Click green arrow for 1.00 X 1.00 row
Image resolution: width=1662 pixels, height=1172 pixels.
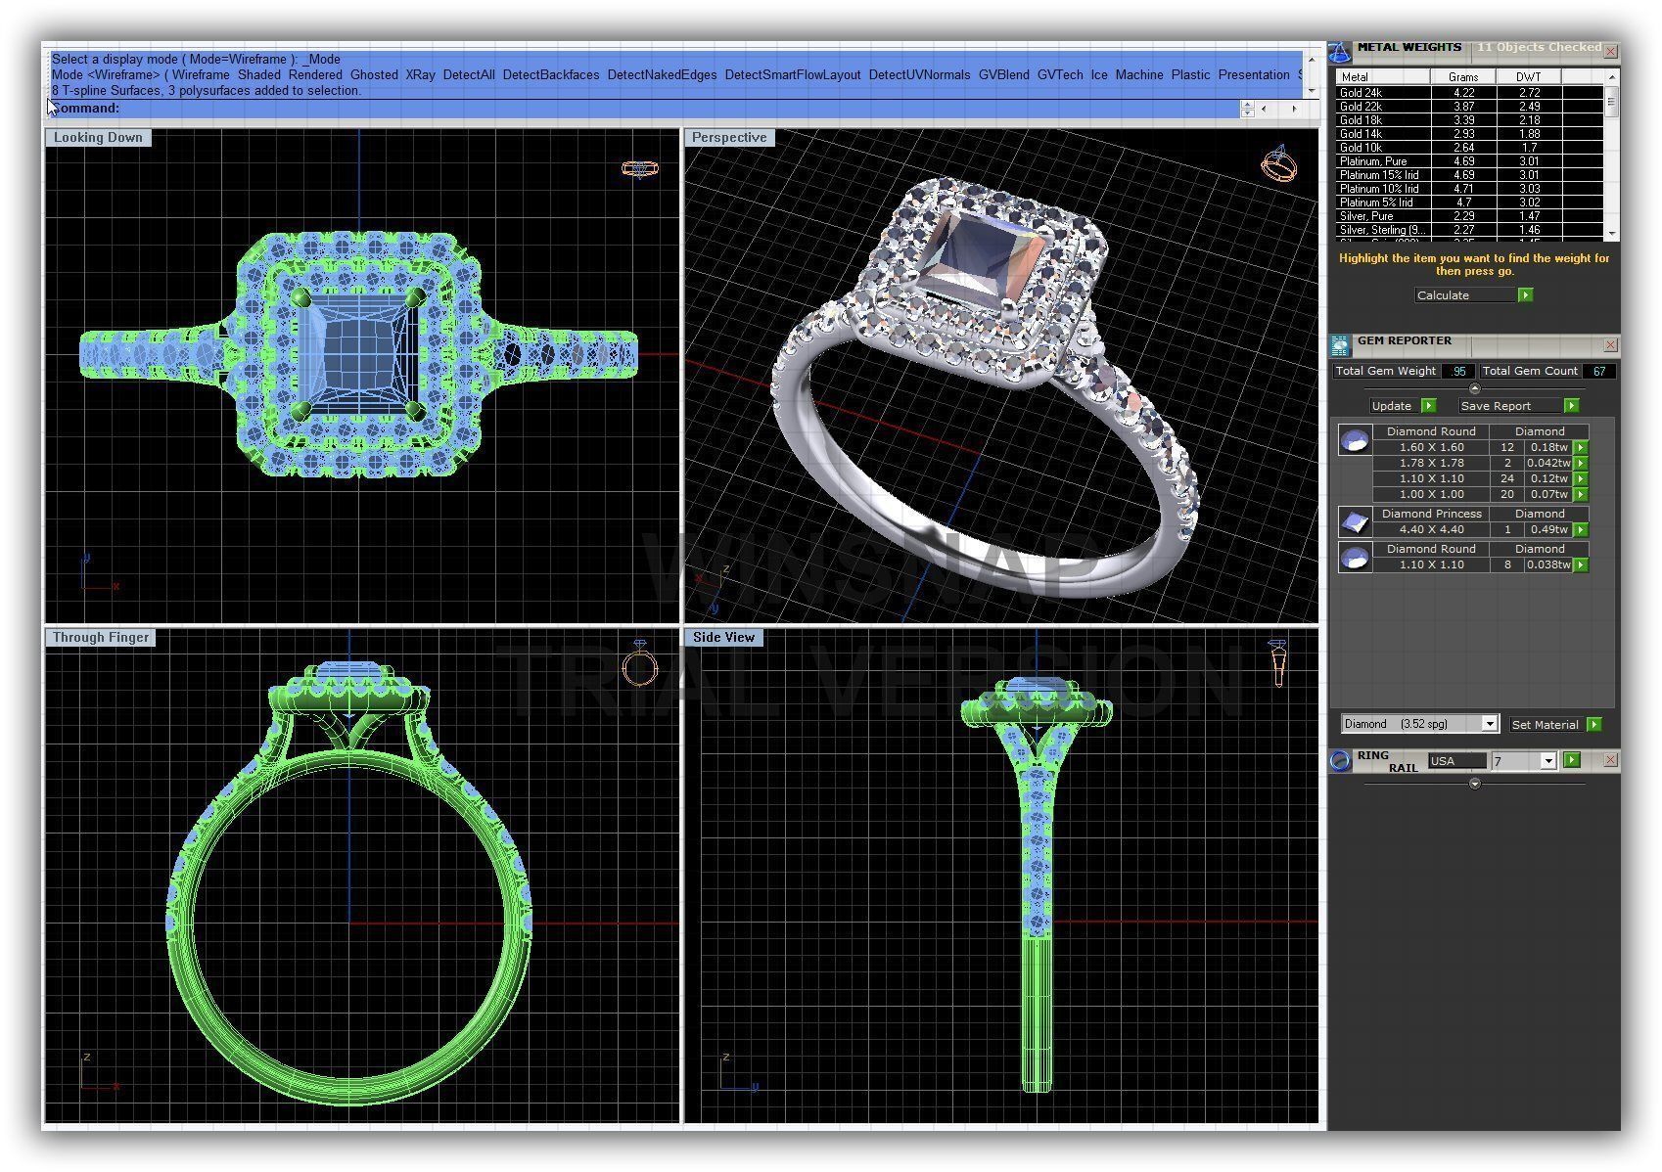pyautogui.click(x=1581, y=494)
